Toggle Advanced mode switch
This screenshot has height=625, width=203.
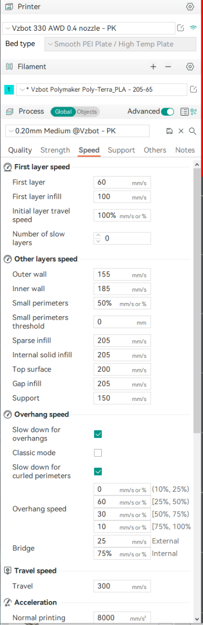click(168, 111)
